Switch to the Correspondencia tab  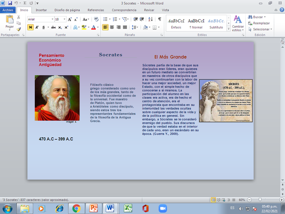(x=124, y=10)
